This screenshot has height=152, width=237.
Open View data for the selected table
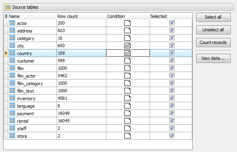pyautogui.click(x=213, y=58)
